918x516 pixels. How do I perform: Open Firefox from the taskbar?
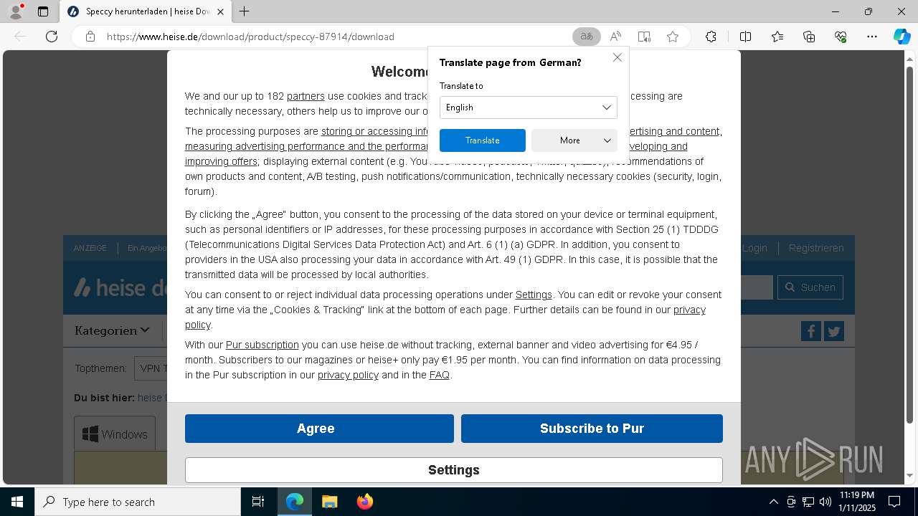[x=364, y=502]
